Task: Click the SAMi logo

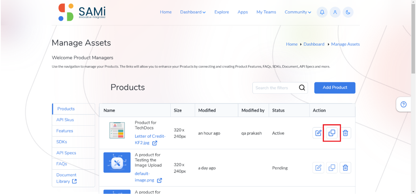Action: coord(82,12)
